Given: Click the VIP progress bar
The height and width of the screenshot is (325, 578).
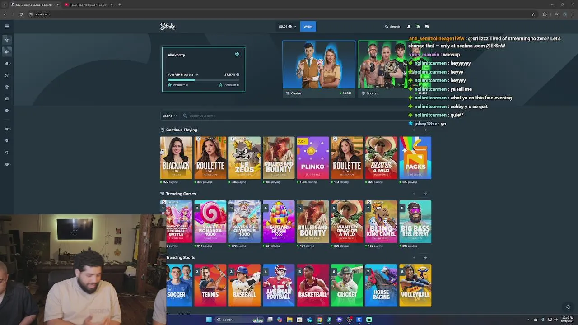Looking at the screenshot, I should pyautogui.click(x=204, y=80).
